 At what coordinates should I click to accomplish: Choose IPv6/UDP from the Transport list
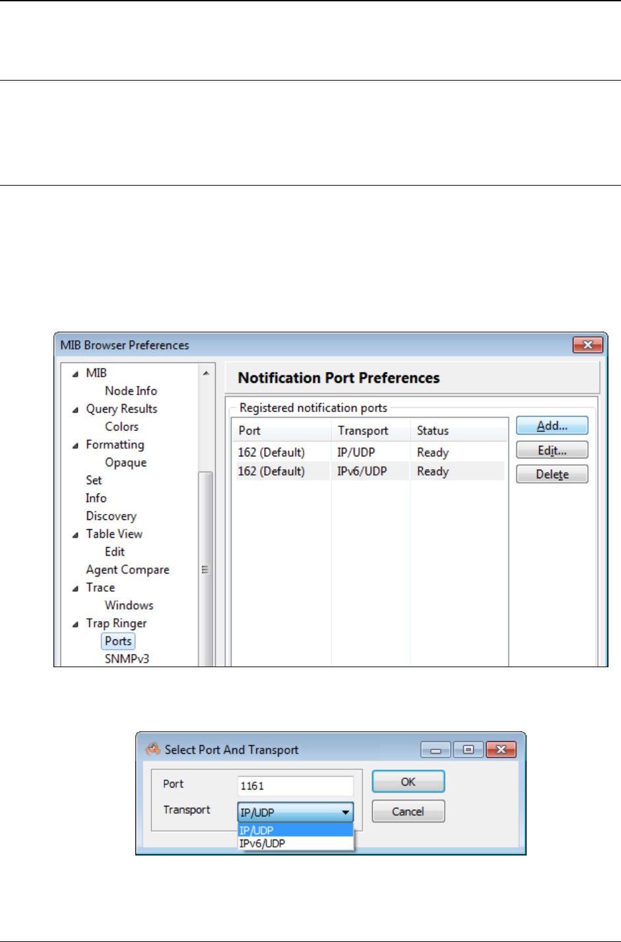(x=296, y=844)
